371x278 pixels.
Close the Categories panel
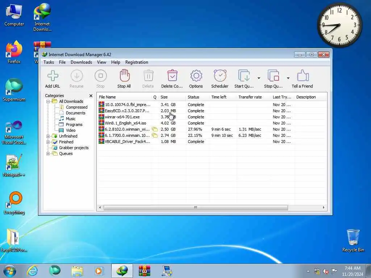[x=91, y=96]
